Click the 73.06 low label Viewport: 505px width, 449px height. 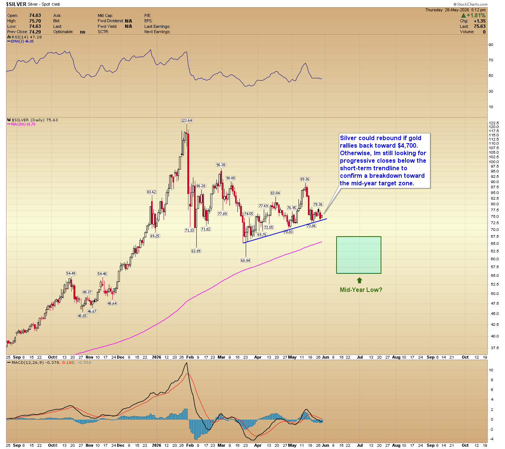(x=311, y=226)
